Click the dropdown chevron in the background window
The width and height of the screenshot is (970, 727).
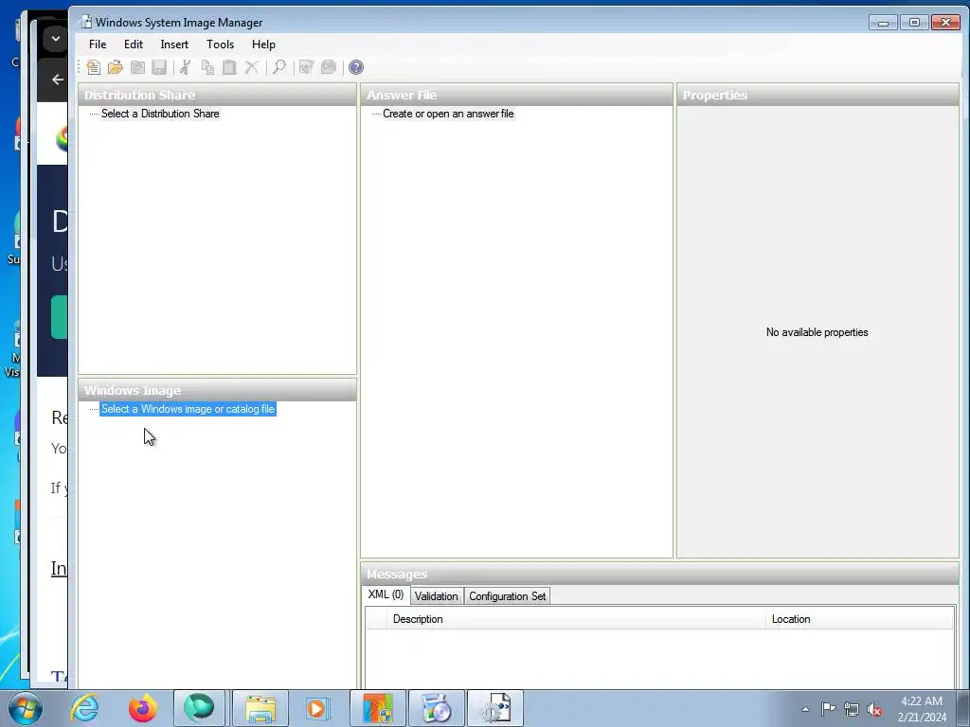point(56,38)
